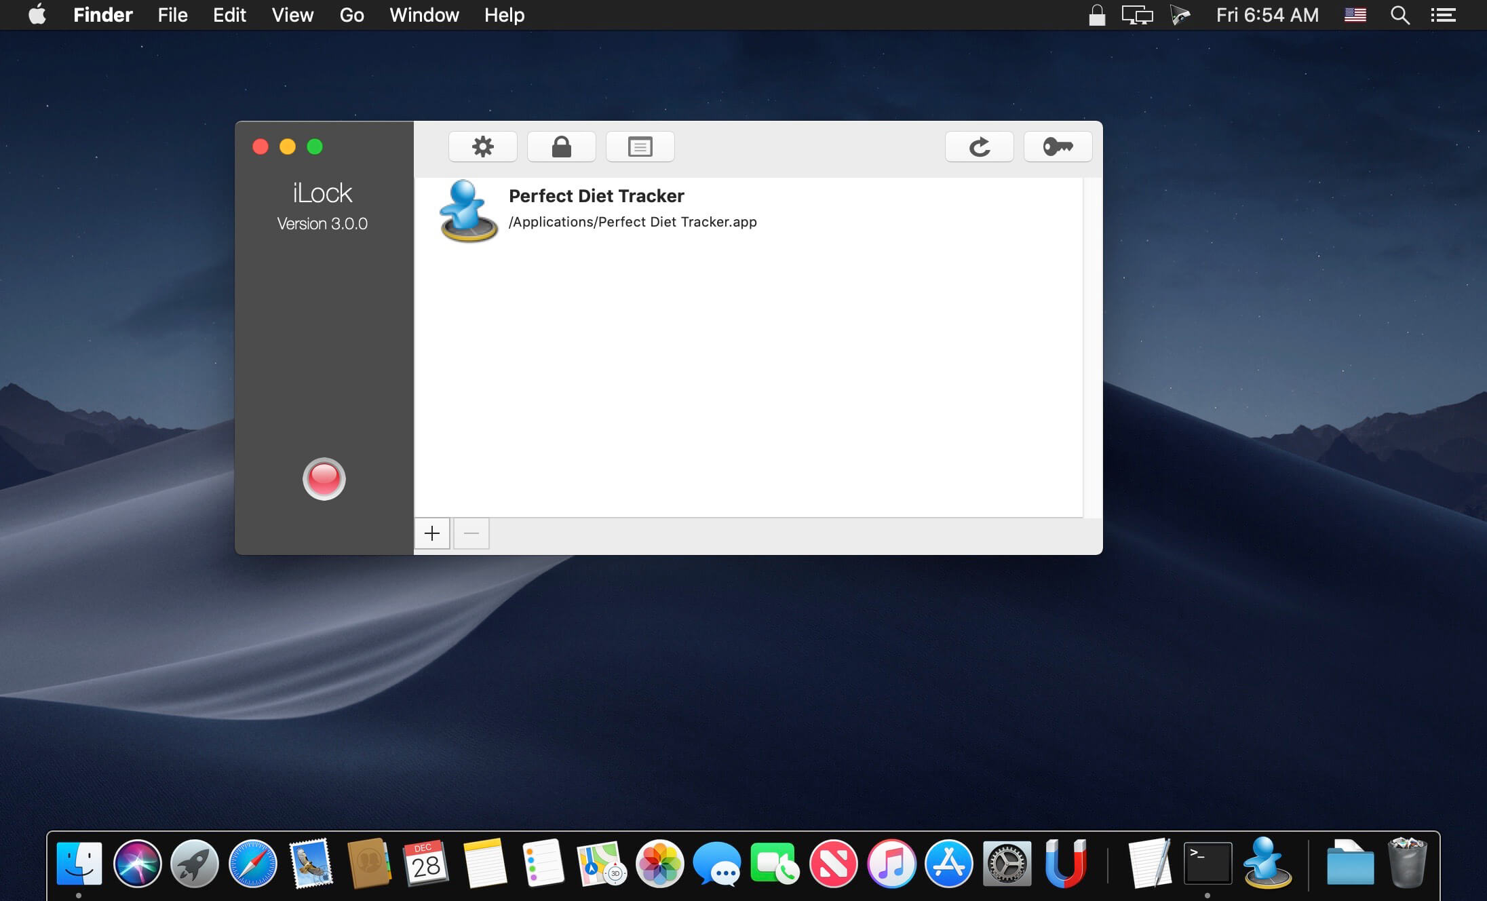This screenshot has width=1487, height=901.
Task: Select the Perfect Diet Tracker app icon in list
Action: tap(468, 211)
